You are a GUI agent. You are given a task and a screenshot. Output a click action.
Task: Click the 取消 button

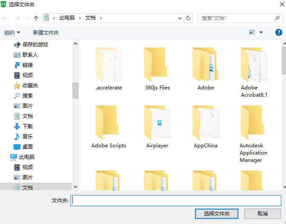click(262, 214)
